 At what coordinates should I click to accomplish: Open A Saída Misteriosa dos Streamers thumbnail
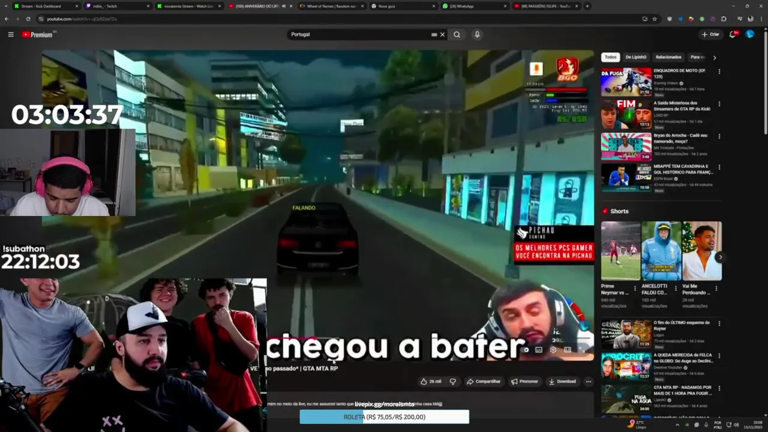(626, 114)
